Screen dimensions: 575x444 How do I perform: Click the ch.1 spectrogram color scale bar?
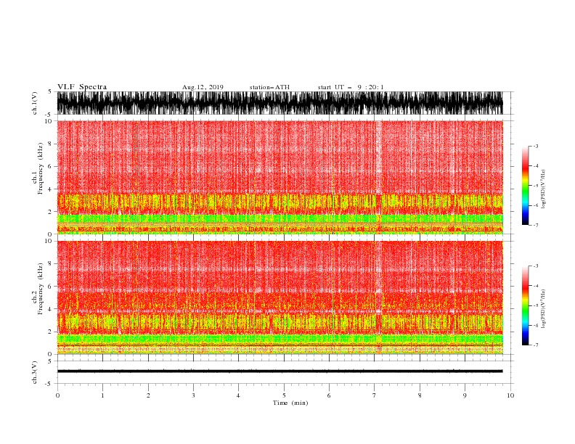pos(525,186)
